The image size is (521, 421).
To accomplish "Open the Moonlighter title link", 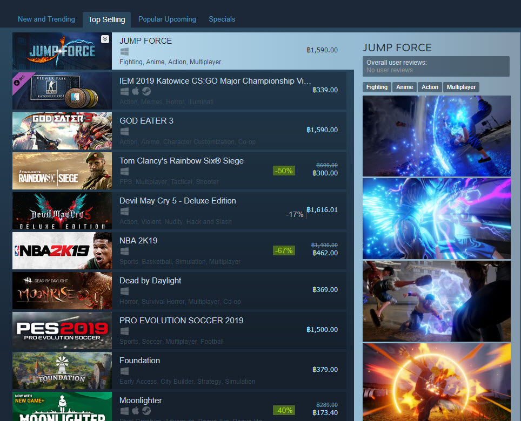I will pyautogui.click(x=141, y=400).
